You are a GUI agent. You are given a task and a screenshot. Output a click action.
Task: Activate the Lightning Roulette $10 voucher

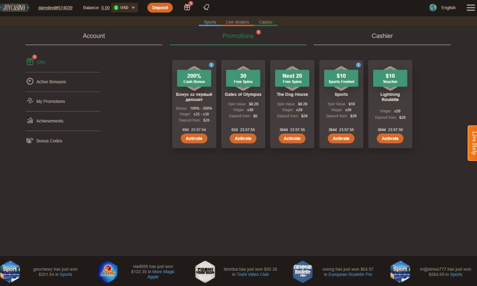[x=390, y=138]
